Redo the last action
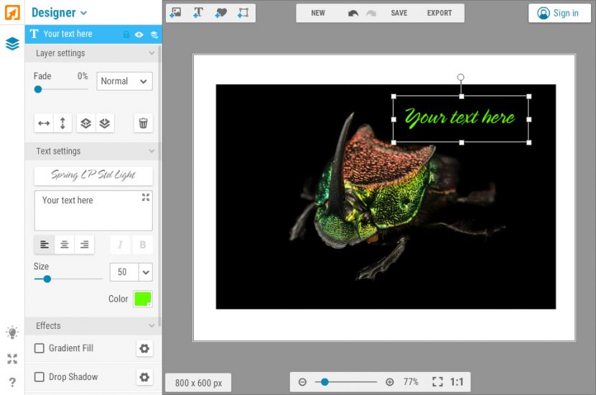 (371, 14)
